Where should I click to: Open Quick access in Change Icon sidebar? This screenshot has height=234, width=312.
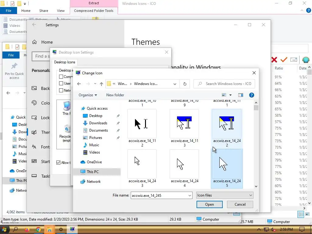(x=97, y=108)
